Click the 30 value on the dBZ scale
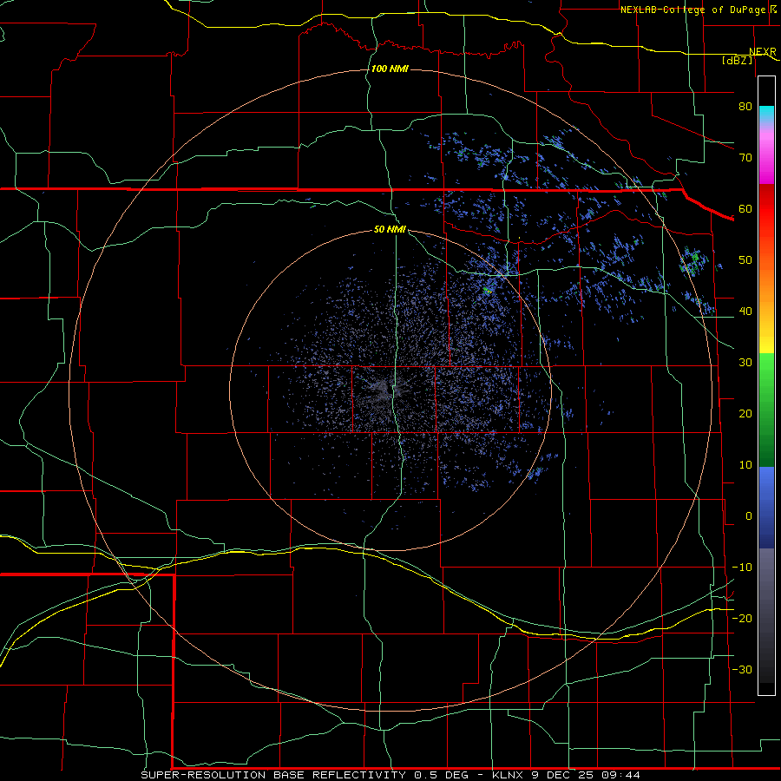 745,362
